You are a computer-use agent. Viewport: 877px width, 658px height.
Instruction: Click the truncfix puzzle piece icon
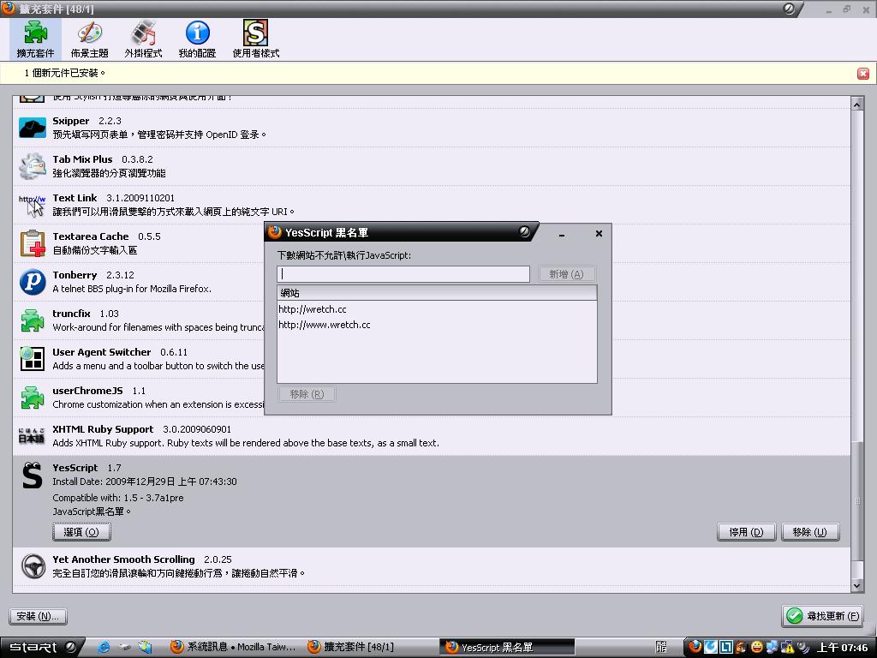pyautogui.click(x=32, y=320)
